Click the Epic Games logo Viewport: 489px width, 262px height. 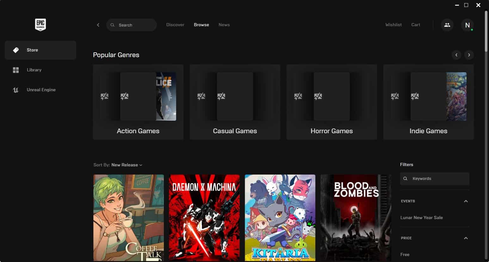tap(40, 25)
